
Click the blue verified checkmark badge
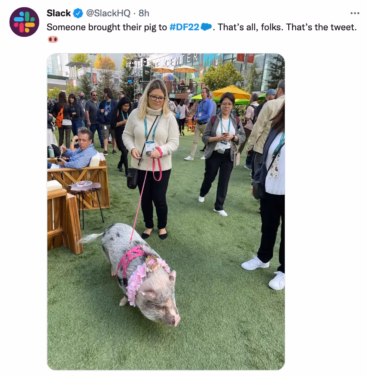pyautogui.click(x=78, y=13)
